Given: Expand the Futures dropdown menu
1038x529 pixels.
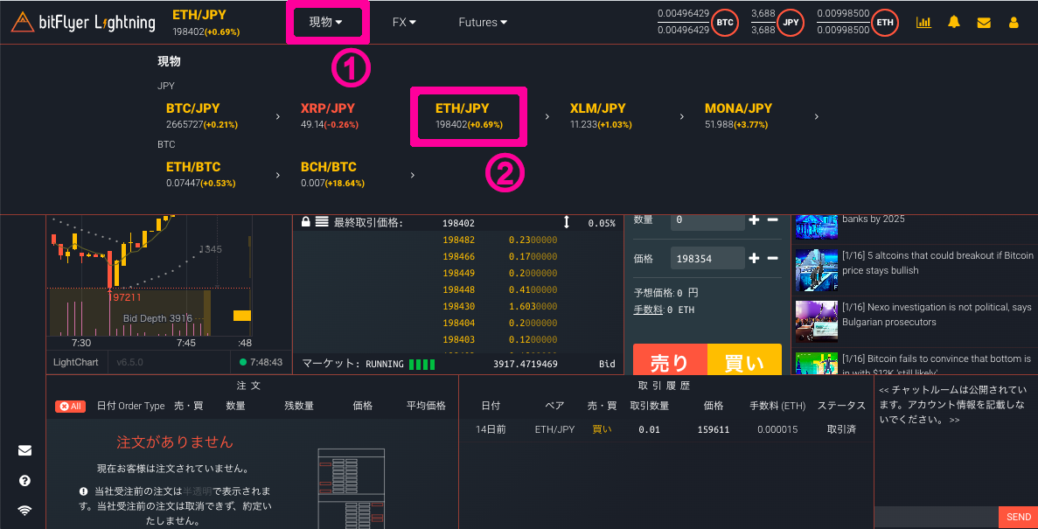Looking at the screenshot, I should point(482,22).
